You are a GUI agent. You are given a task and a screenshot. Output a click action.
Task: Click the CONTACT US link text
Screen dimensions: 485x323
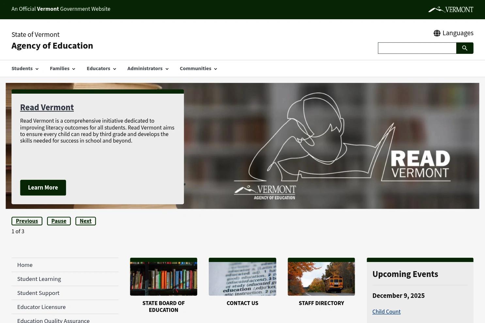(242, 303)
